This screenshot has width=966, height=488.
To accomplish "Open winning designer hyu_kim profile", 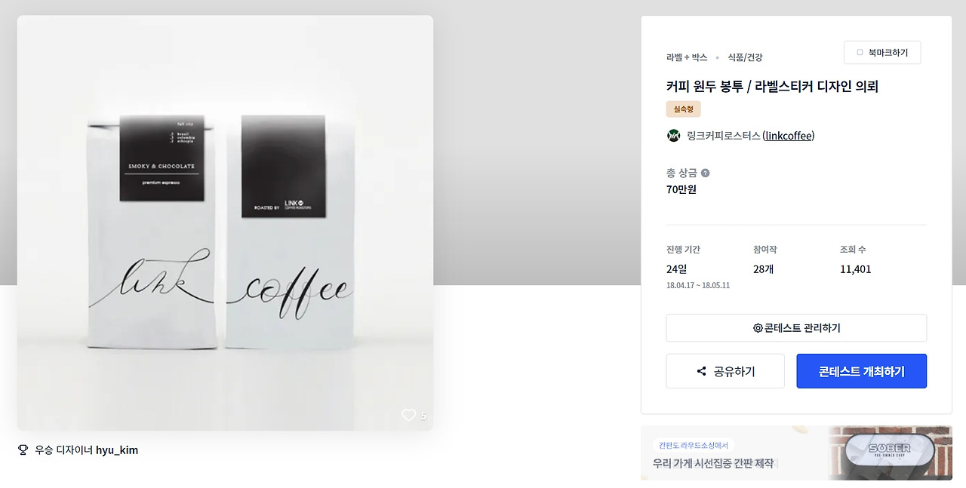I will [x=117, y=450].
